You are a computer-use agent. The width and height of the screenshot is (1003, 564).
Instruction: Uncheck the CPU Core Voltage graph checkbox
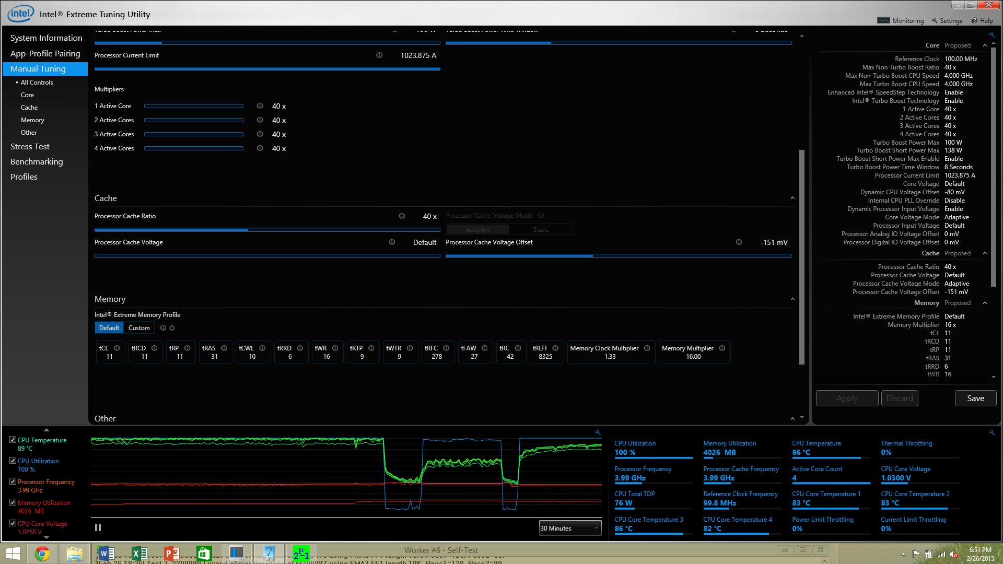point(13,523)
